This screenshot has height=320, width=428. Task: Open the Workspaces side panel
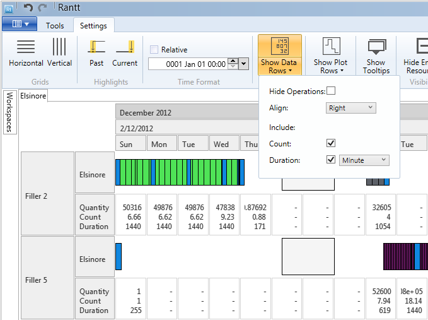tap(9, 112)
